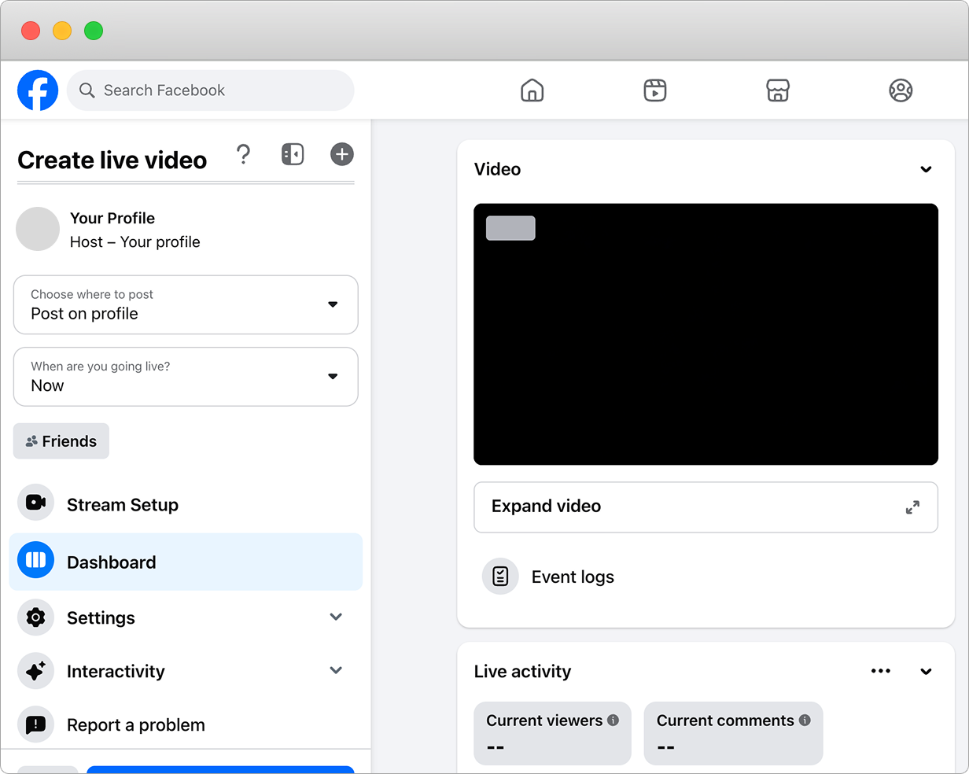Select Stream Setup in sidebar

pyautogui.click(x=186, y=504)
